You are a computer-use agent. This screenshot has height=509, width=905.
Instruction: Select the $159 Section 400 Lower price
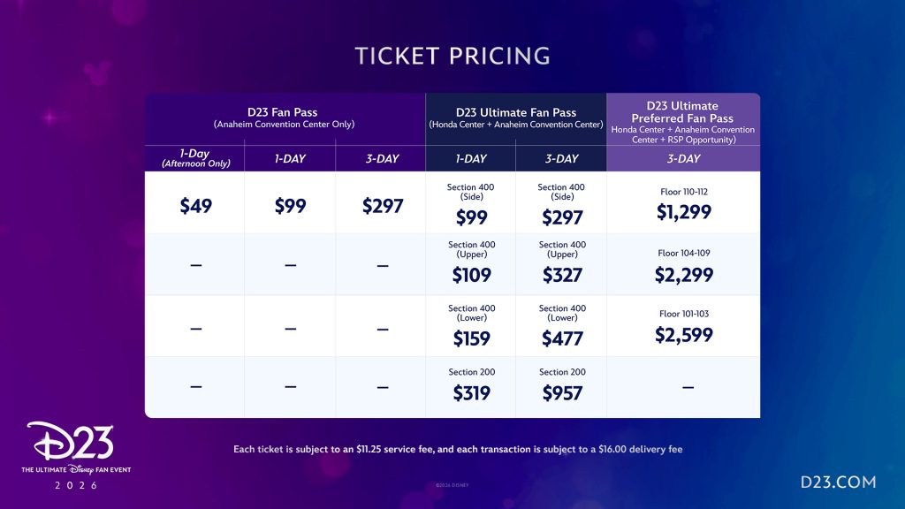471,338
